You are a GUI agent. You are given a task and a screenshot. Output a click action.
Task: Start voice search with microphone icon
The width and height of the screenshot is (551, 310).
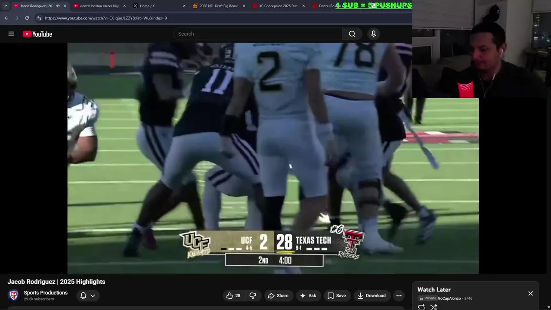point(374,34)
